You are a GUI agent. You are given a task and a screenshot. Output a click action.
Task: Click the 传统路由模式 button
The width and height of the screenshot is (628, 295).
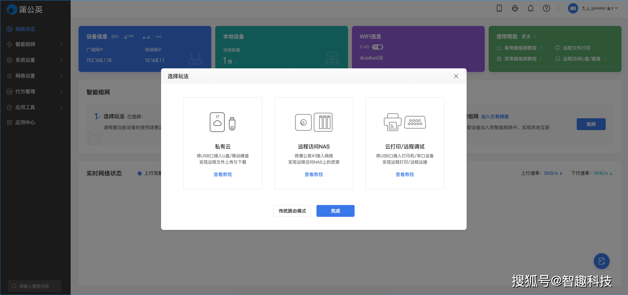tap(292, 211)
